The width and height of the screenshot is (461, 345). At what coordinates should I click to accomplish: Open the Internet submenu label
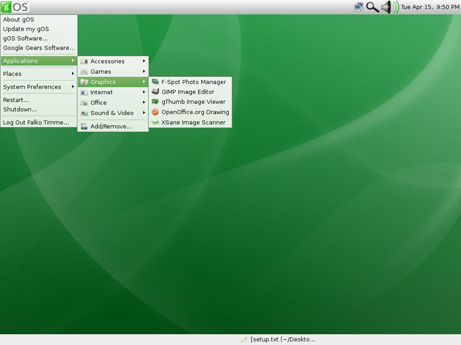tap(101, 93)
